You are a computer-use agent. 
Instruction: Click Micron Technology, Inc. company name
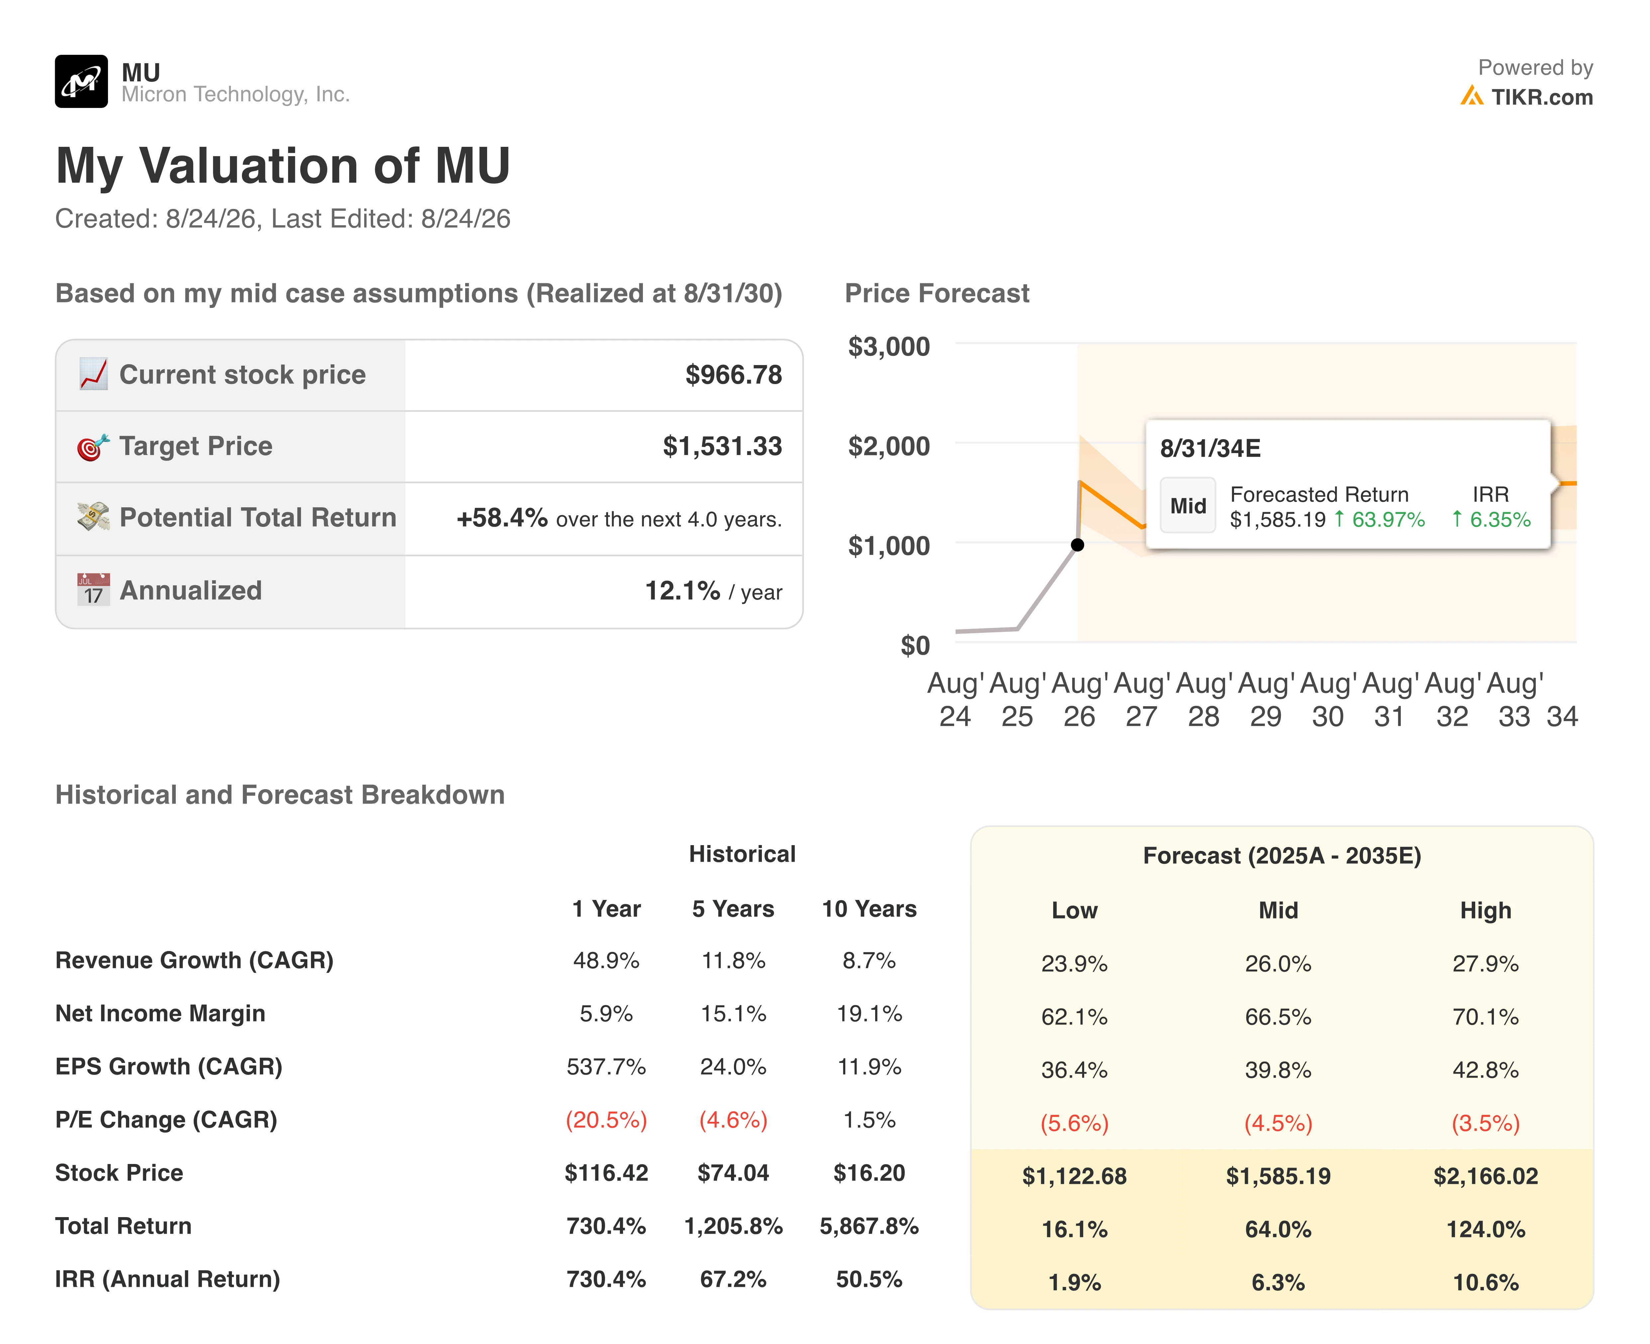click(x=236, y=94)
